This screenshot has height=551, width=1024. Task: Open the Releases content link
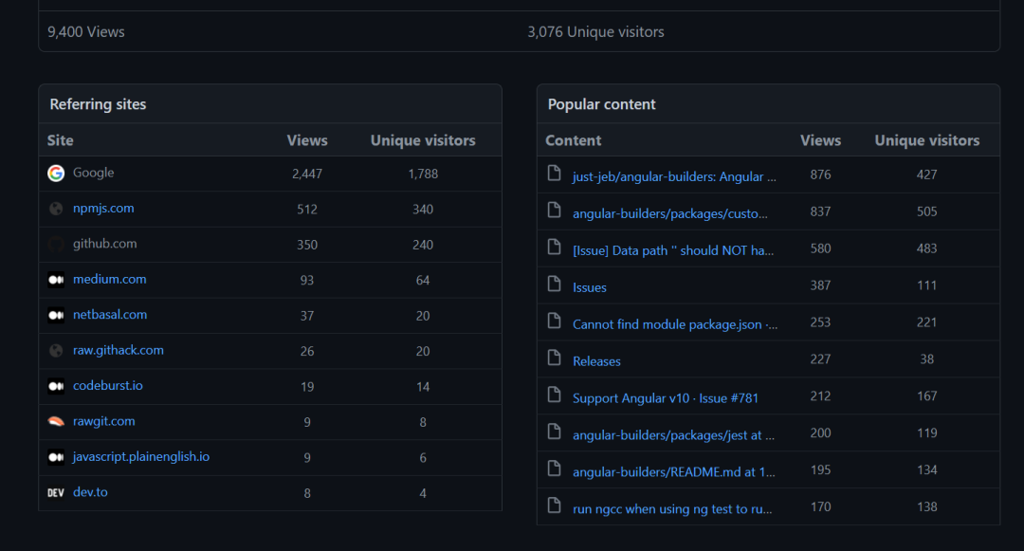click(x=597, y=361)
